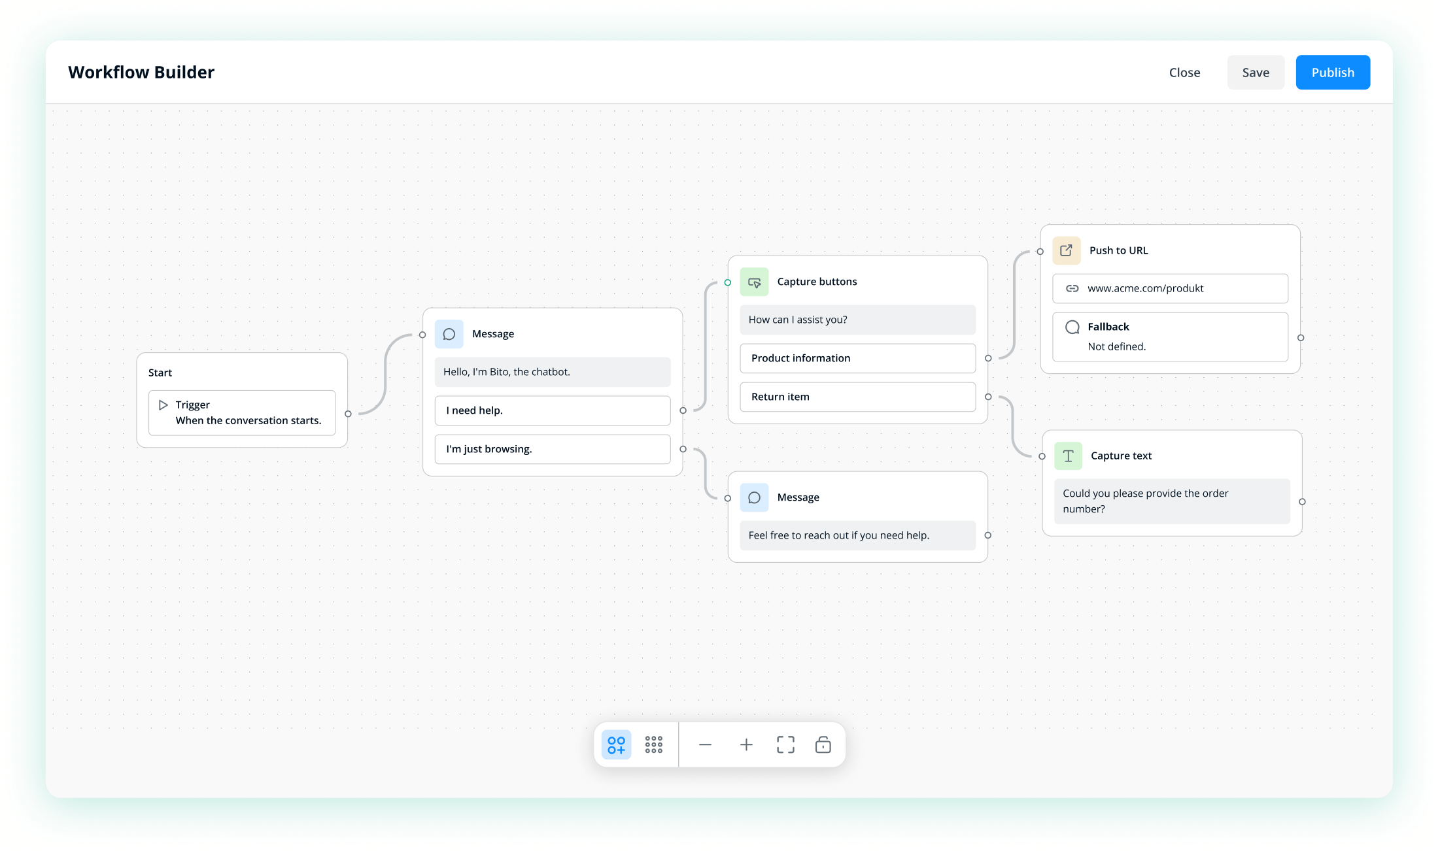Click the Return item button option
Image resolution: width=1440 pixels, height=851 pixels.
click(857, 397)
